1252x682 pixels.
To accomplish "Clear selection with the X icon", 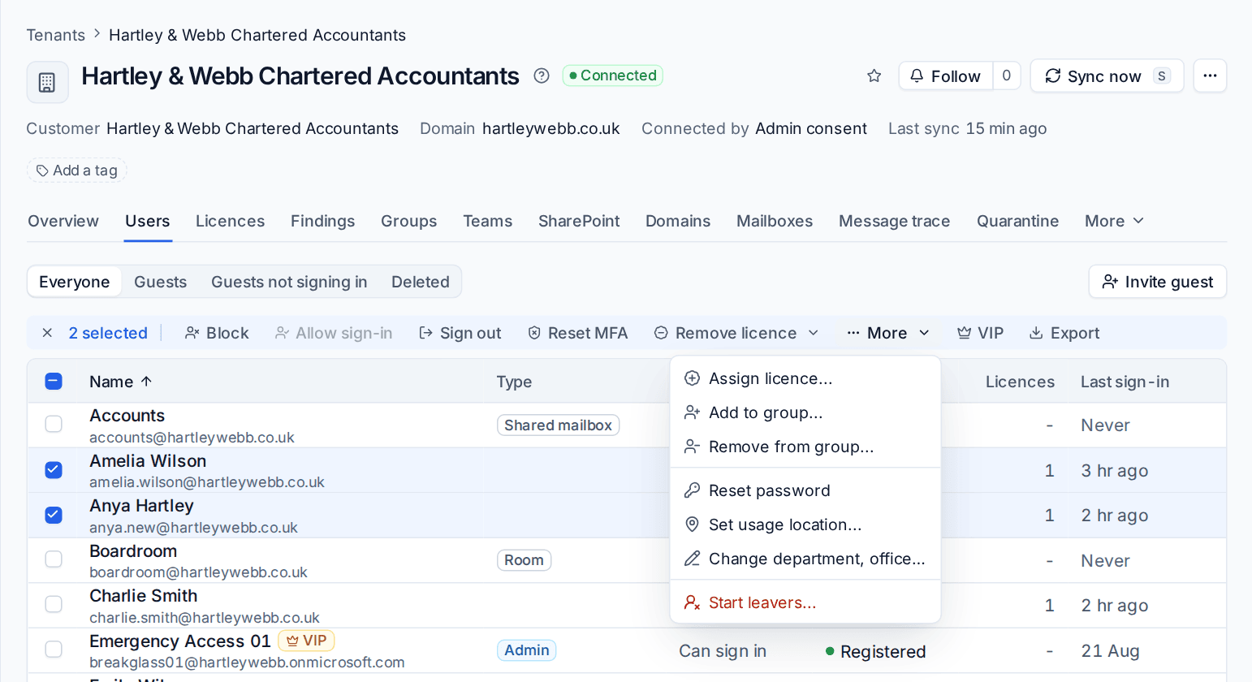I will [x=47, y=333].
